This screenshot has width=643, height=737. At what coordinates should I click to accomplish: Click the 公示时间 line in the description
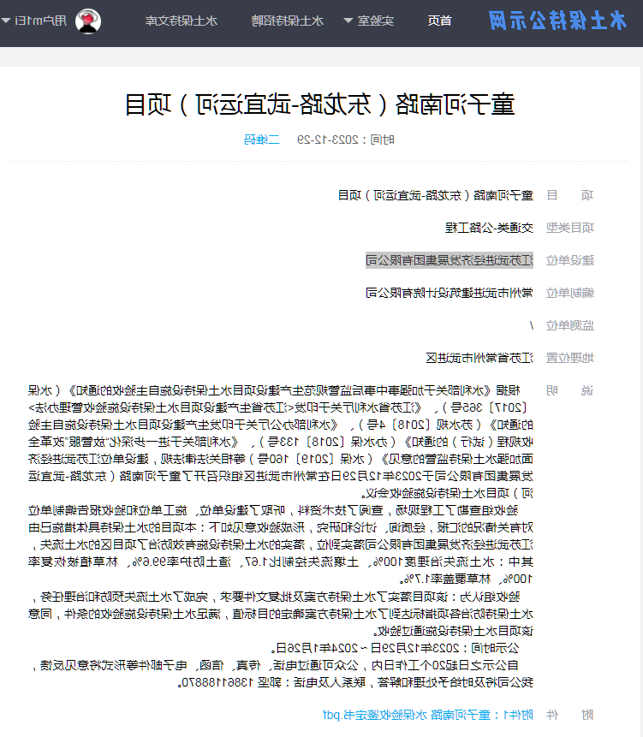point(396,648)
